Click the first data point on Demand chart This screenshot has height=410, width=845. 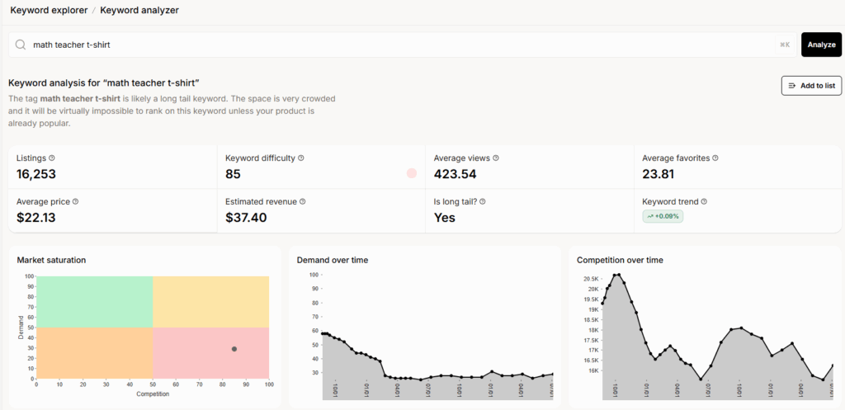point(323,333)
